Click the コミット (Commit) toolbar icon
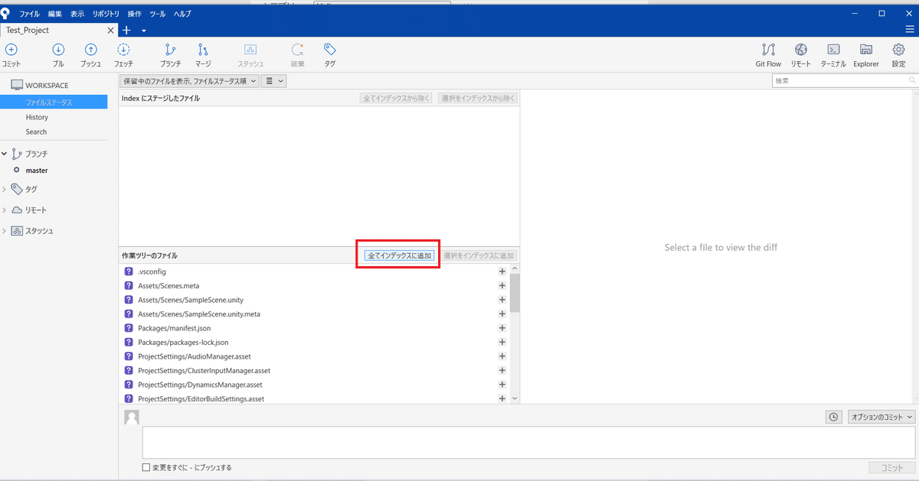The image size is (919, 481). tap(11, 50)
